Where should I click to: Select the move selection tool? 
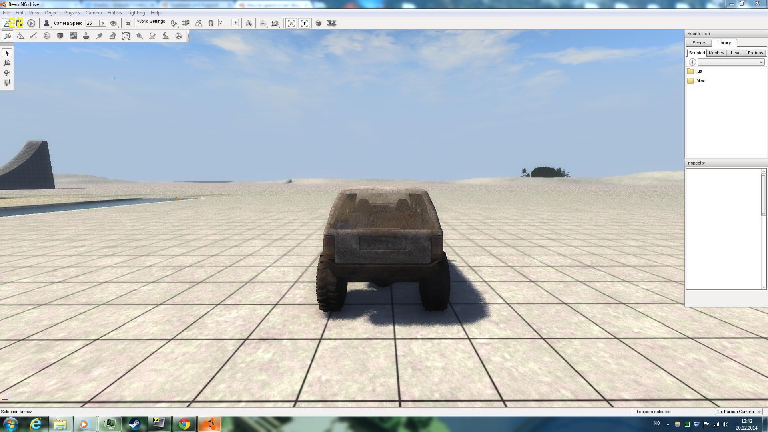point(7,63)
